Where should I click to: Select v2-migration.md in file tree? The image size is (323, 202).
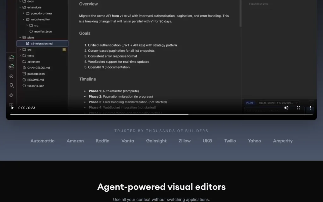[x=42, y=44]
